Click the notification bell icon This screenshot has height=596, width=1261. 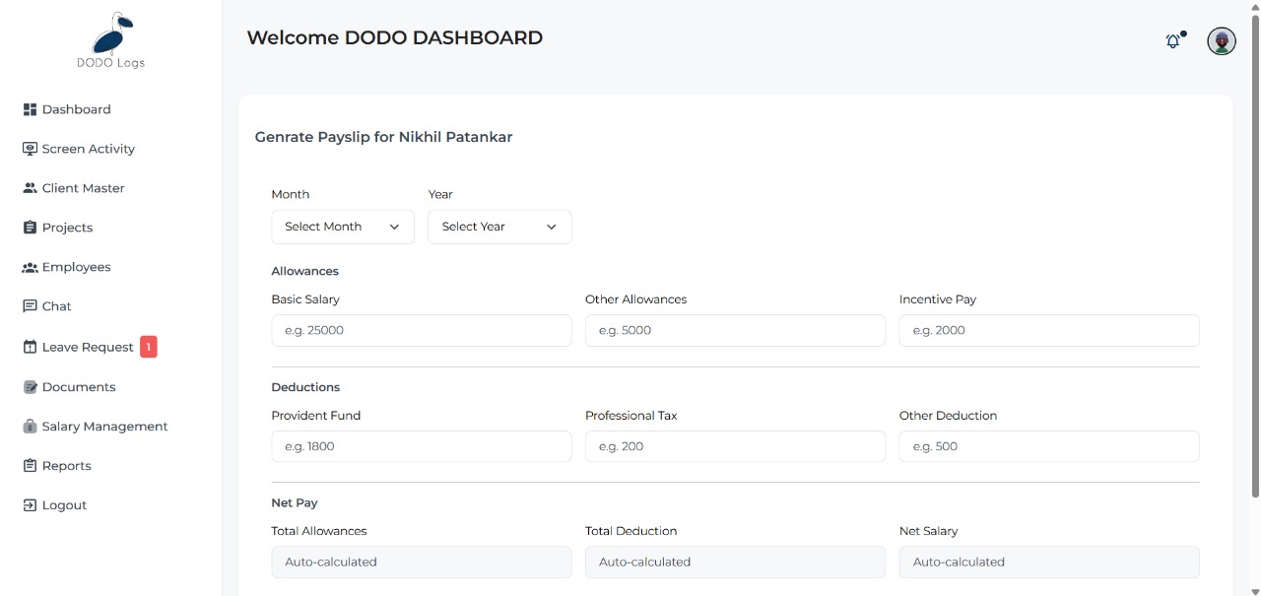1172,41
